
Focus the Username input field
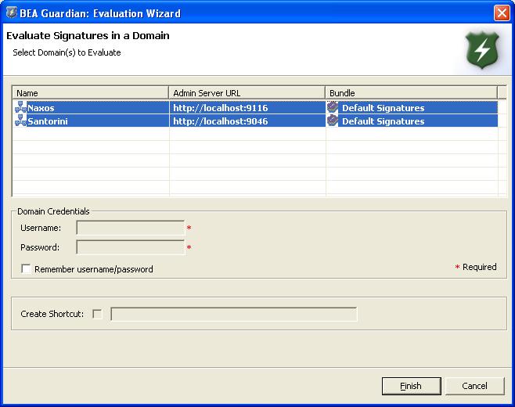point(131,228)
